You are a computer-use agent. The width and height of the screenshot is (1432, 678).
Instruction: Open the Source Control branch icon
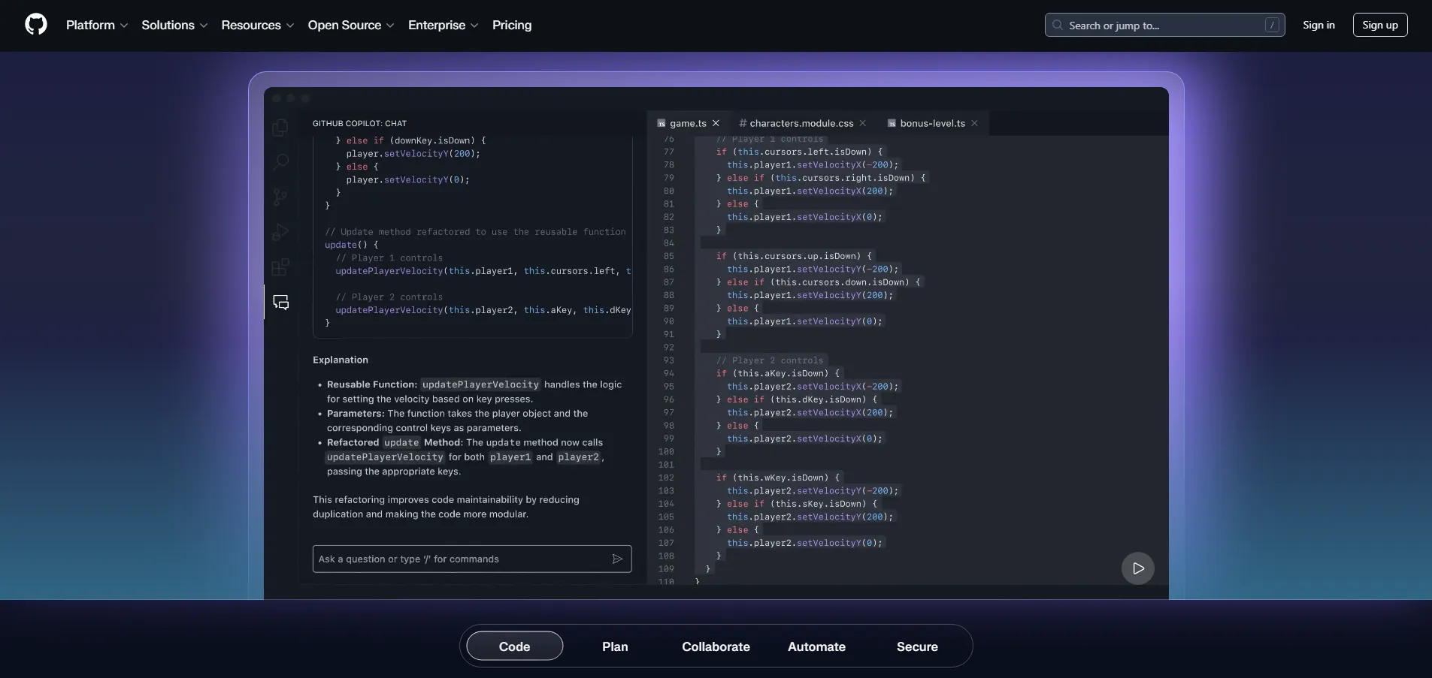coord(280,197)
